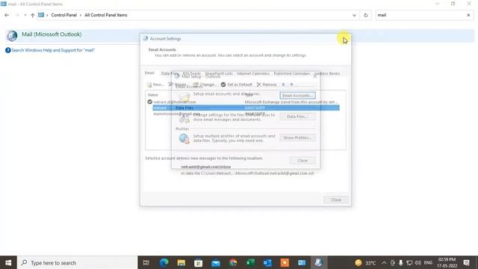Click the active Mail Setup taskbar icon
This screenshot has height=269, width=478.
(x=319, y=262)
